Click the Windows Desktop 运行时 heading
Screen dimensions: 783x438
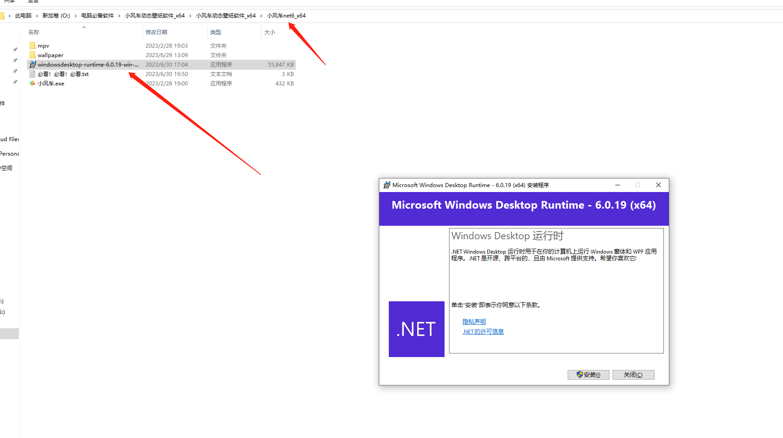pyautogui.click(x=507, y=236)
